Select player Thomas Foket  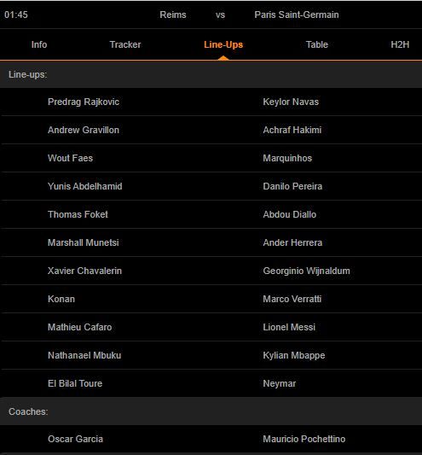pos(78,214)
